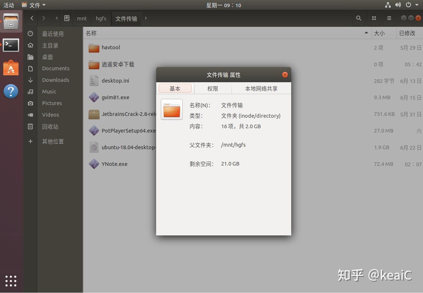Click the back navigation arrow
Screen dimensions: 423x293
pyautogui.click(x=32, y=18)
